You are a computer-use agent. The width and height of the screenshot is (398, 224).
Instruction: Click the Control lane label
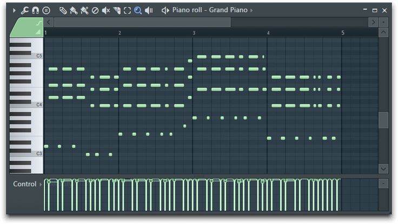pyautogui.click(x=24, y=184)
